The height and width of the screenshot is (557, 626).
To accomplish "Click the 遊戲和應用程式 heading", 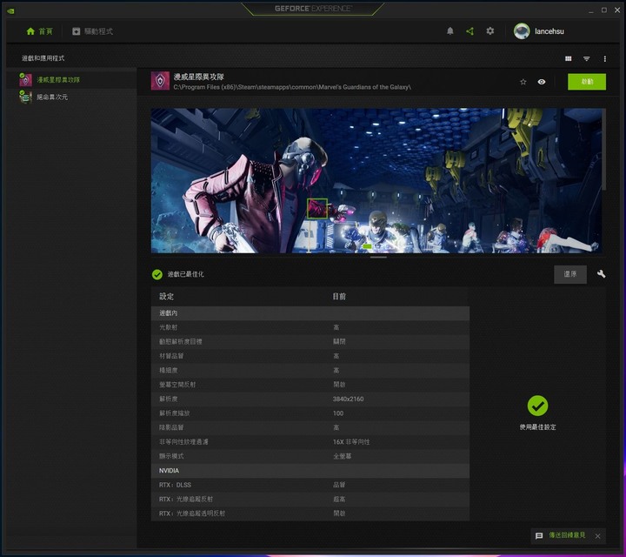I will click(x=43, y=58).
